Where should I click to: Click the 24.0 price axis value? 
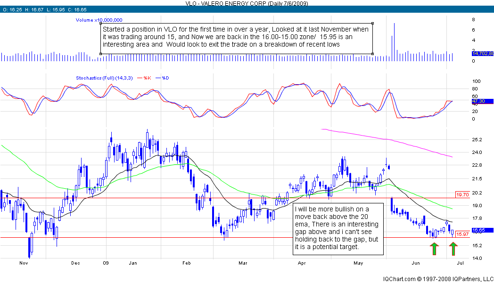click(x=477, y=153)
